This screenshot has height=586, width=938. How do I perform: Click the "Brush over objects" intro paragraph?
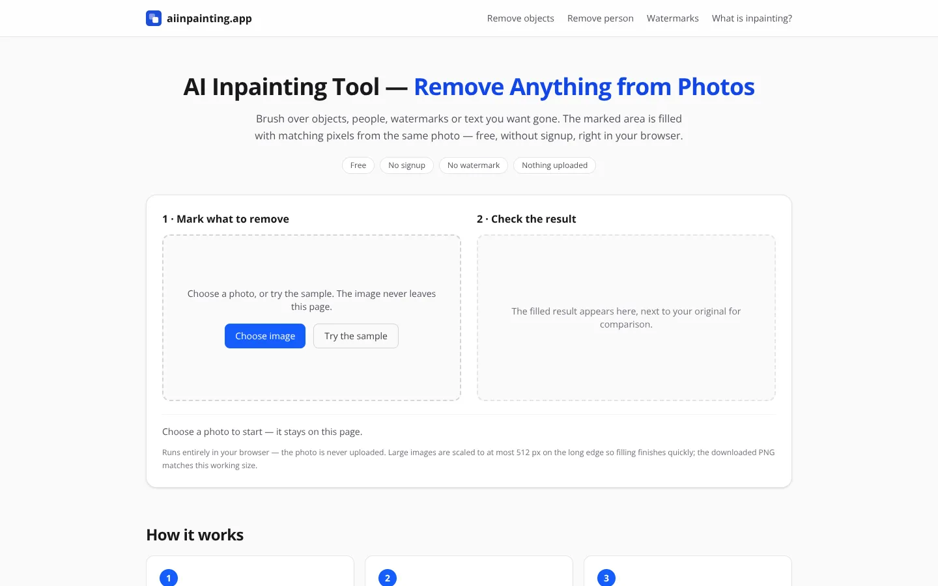469,127
